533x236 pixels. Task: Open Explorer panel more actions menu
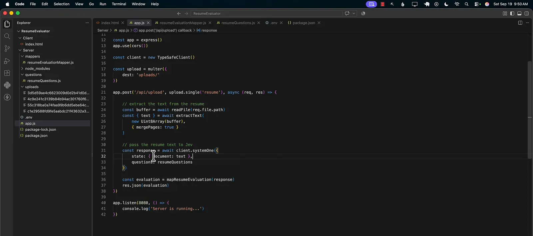click(x=87, y=23)
